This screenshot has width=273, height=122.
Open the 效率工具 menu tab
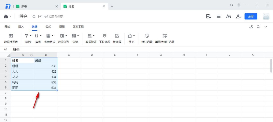tap(78, 27)
